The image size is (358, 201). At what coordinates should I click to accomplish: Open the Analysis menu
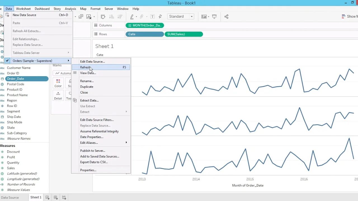(70, 9)
